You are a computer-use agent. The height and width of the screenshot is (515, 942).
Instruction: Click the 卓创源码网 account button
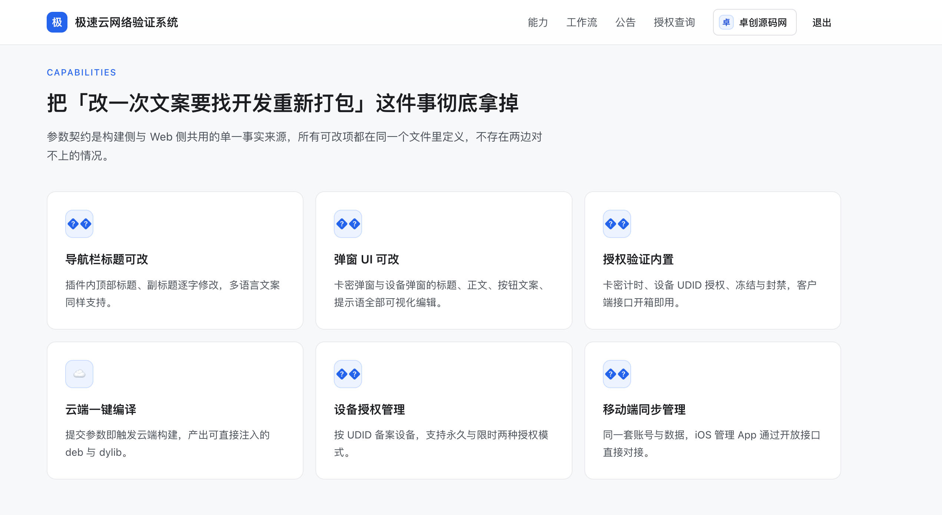(x=754, y=22)
